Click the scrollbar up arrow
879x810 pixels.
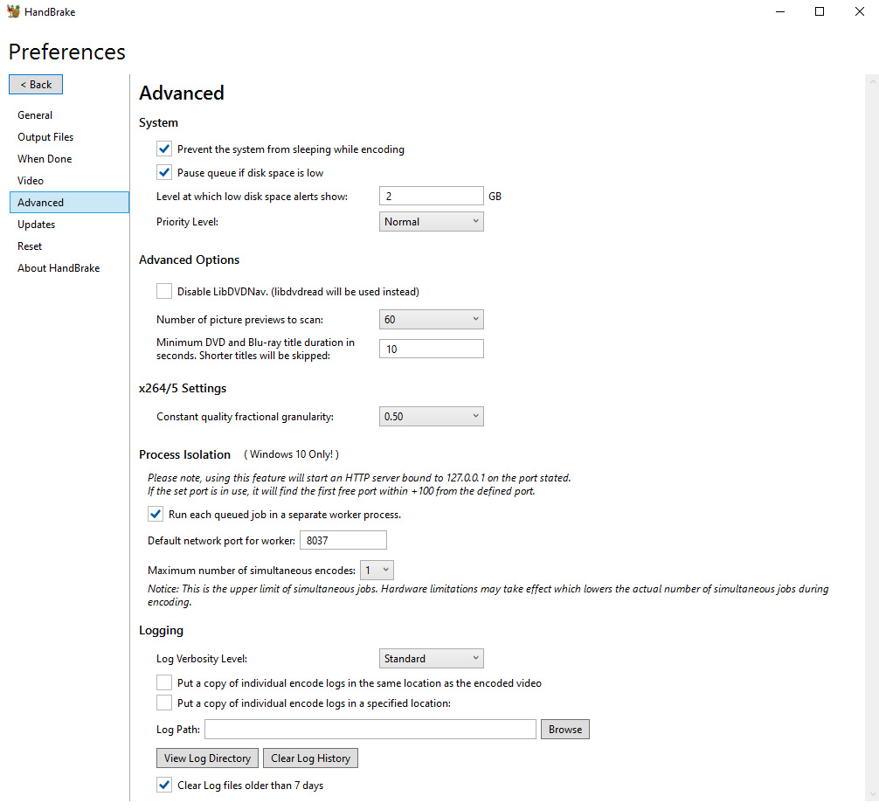point(872,82)
